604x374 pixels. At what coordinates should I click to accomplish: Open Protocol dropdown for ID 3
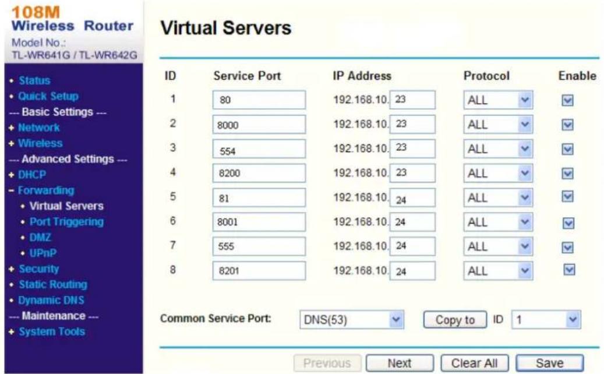[498, 149]
